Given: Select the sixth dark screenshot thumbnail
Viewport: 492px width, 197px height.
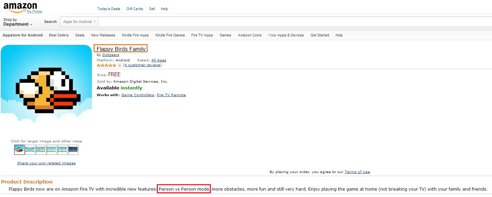Looking at the screenshot, I should [73, 150].
